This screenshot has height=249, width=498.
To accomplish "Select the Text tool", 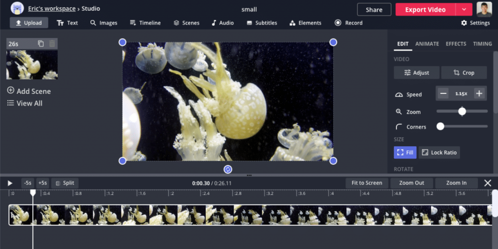I will [x=67, y=23].
